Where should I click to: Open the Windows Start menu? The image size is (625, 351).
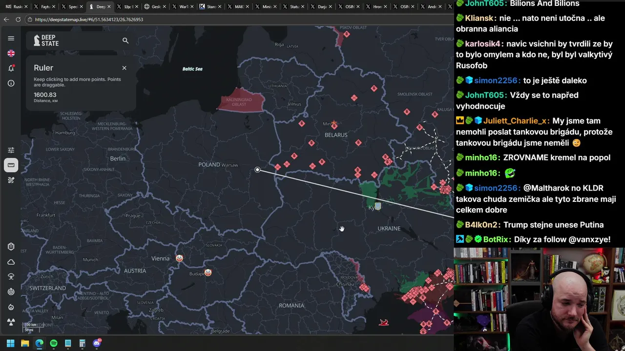pyautogui.click(x=10, y=343)
